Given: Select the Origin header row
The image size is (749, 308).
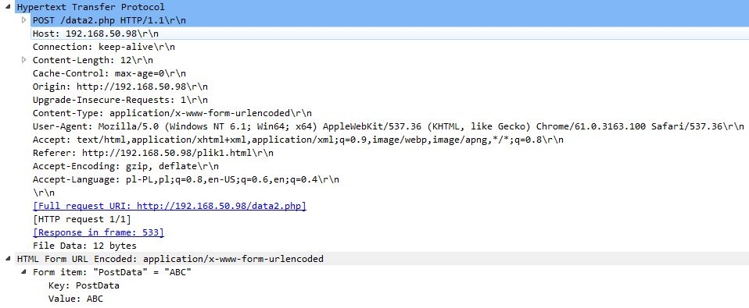Looking at the screenshot, I should coord(120,87).
